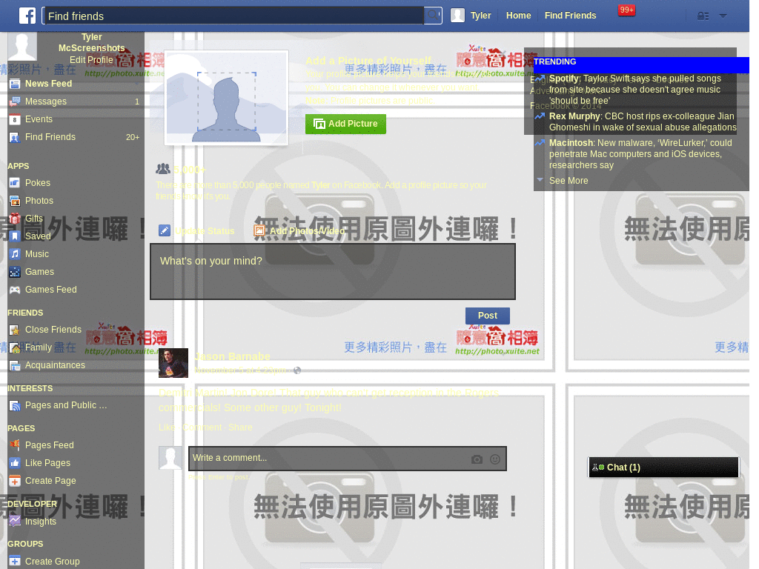Open Like Pages thumbs-up icon
759x569 pixels.
[x=15, y=463]
